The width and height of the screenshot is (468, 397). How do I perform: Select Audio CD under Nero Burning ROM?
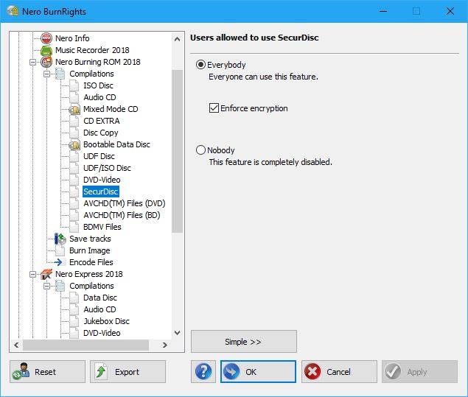[99, 97]
